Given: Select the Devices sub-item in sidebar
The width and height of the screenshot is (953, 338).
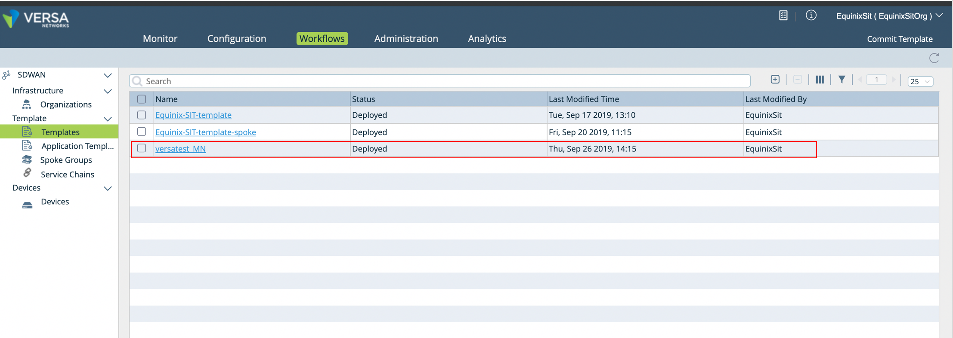Looking at the screenshot, I should click(x=55, y=201).
